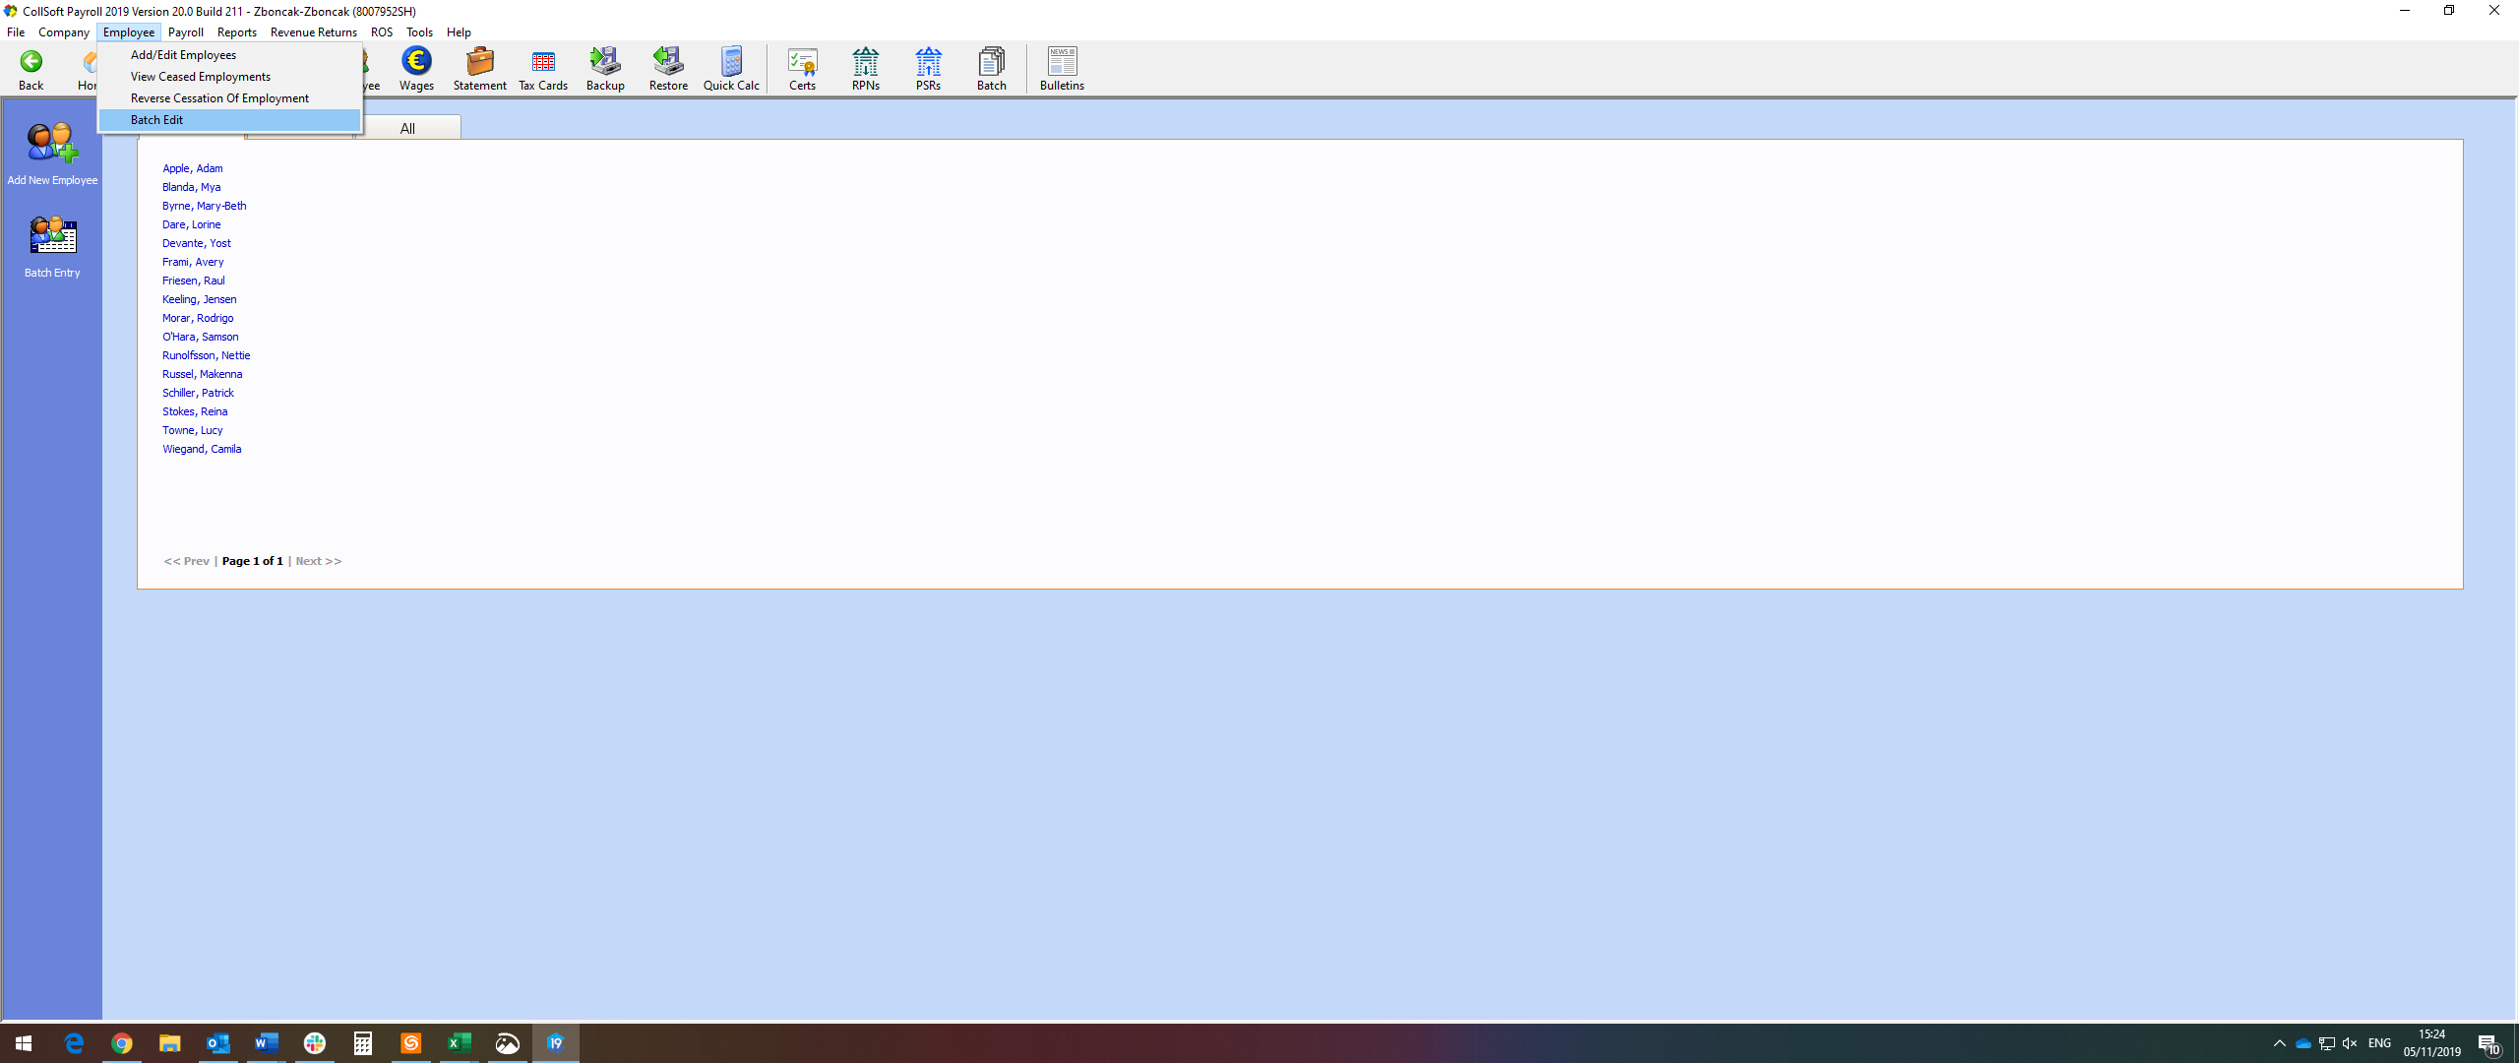Click the Restore toolbar icon

pos(668,63)
